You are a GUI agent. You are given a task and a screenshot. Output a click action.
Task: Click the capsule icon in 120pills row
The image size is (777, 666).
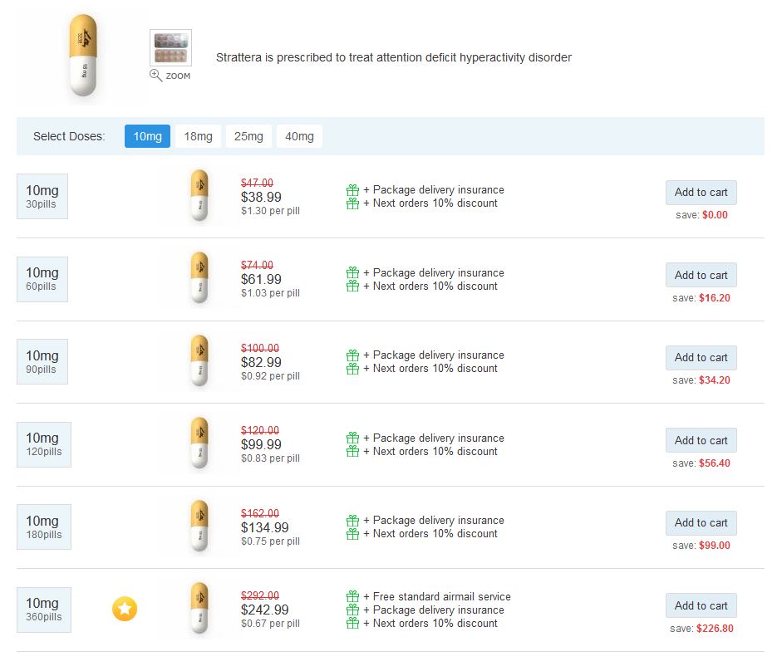coord(199,443)
